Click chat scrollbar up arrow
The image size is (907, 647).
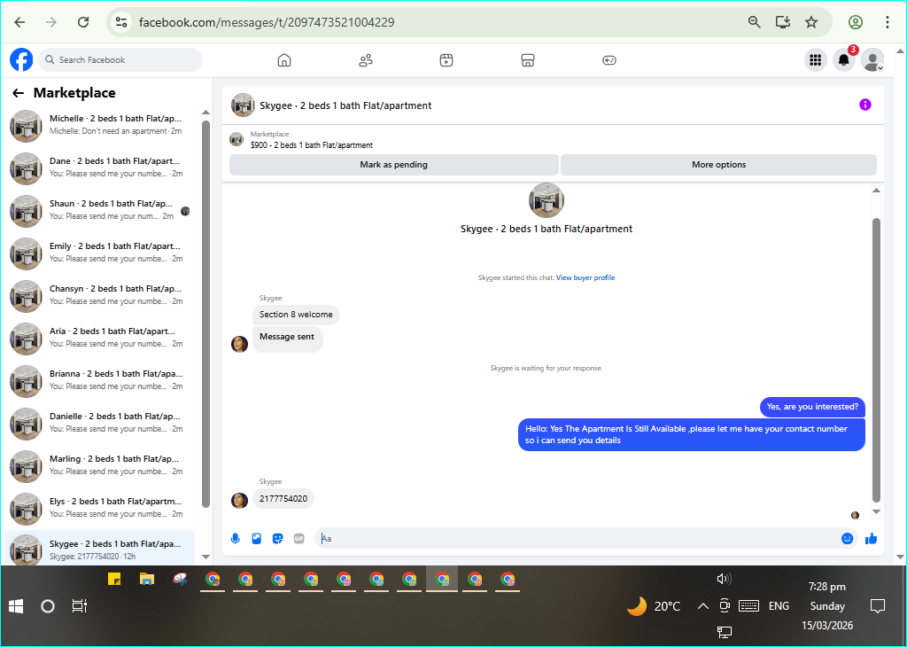coord(876,191)
